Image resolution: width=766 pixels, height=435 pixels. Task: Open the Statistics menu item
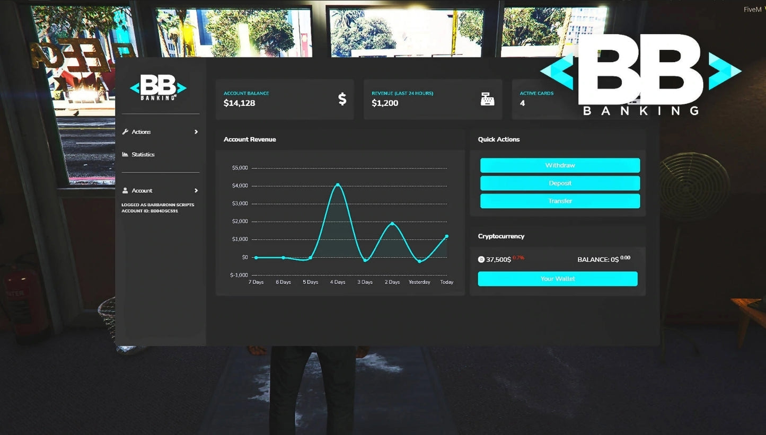(143, 155)
